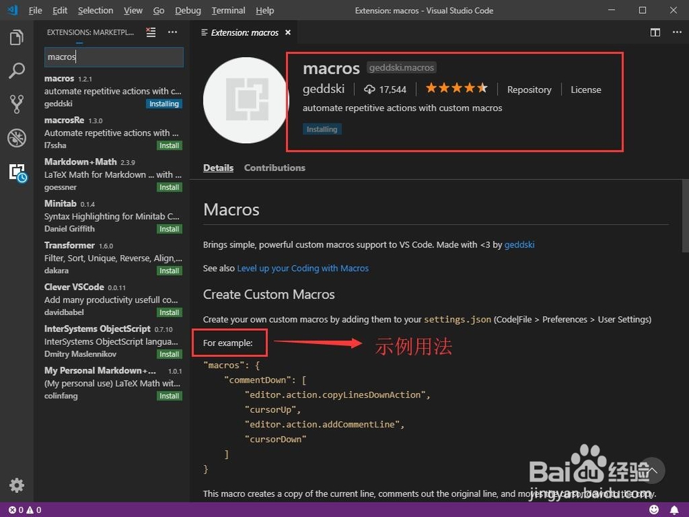Close the Extension: macros tab
This screenshot has width=689, height=517.
(288, 32)
